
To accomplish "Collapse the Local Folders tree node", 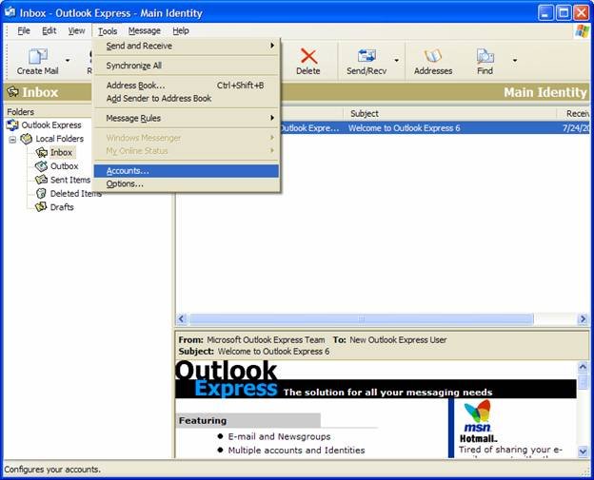I will pyautogui.click(x=13, y=139).
